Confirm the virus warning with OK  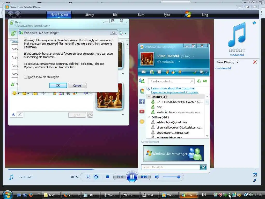[x=58, y=86]
